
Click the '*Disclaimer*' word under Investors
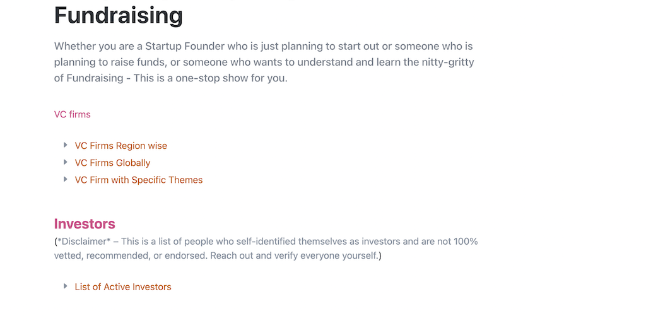tap(83, 242)
